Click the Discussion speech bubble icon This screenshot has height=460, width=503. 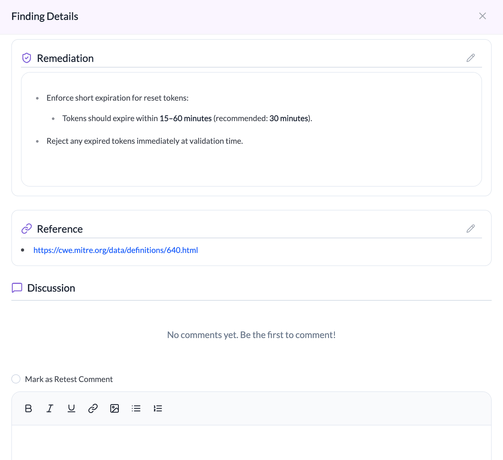click(x=17, y=288)
